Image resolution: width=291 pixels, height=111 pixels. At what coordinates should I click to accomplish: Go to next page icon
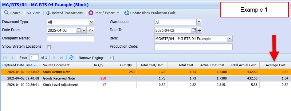click(x=54, y=57)
